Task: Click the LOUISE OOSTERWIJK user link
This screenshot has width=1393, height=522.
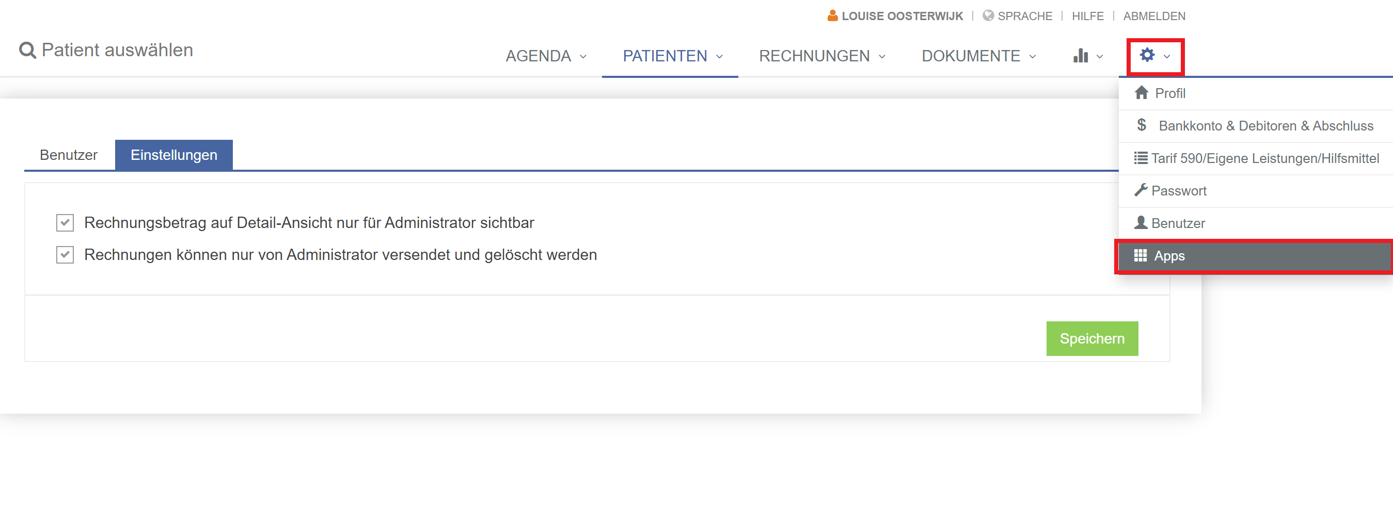Action: [901, 15]
